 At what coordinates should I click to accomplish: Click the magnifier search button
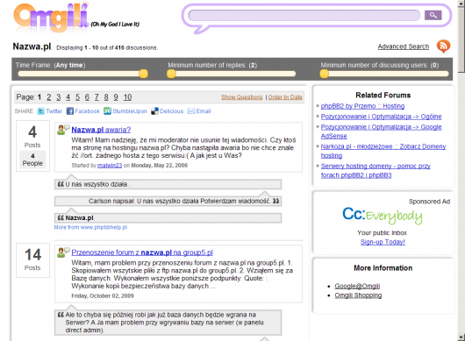coord(433,15)
